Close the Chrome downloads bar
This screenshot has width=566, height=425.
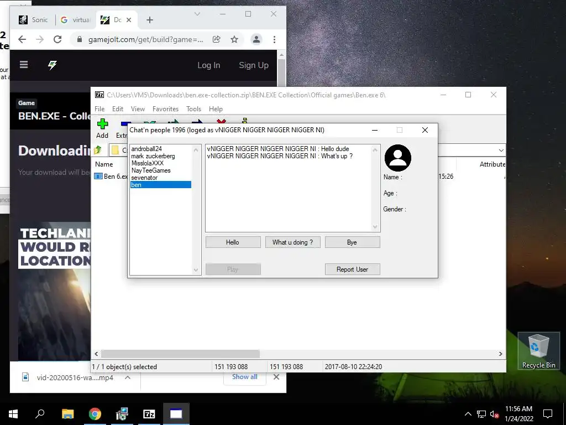[276, 377]
